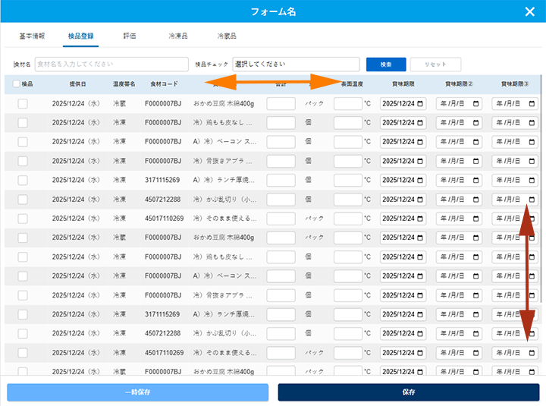546x406 pixels.
Task: Click the second 3171115269 code cell
Action: tap(162, 314)
